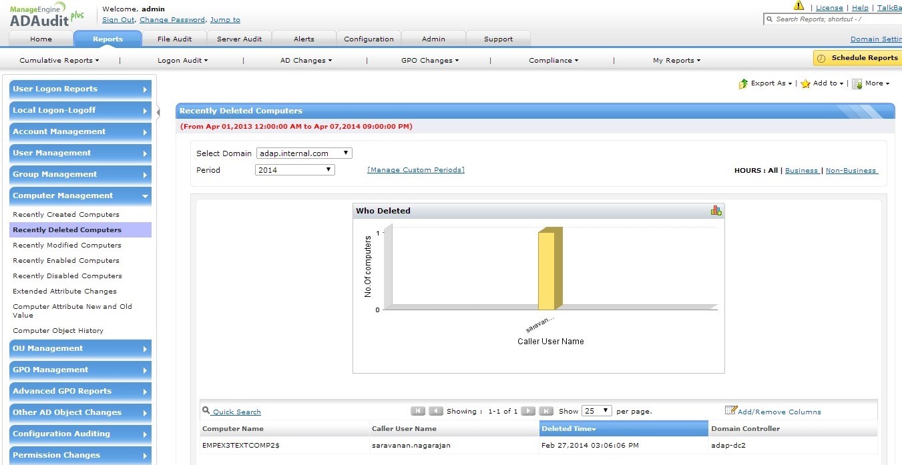This screenshot has width=902, height=465.
Task: Open the Period dropdown showing 2014
Action: (x=294, y=170)
